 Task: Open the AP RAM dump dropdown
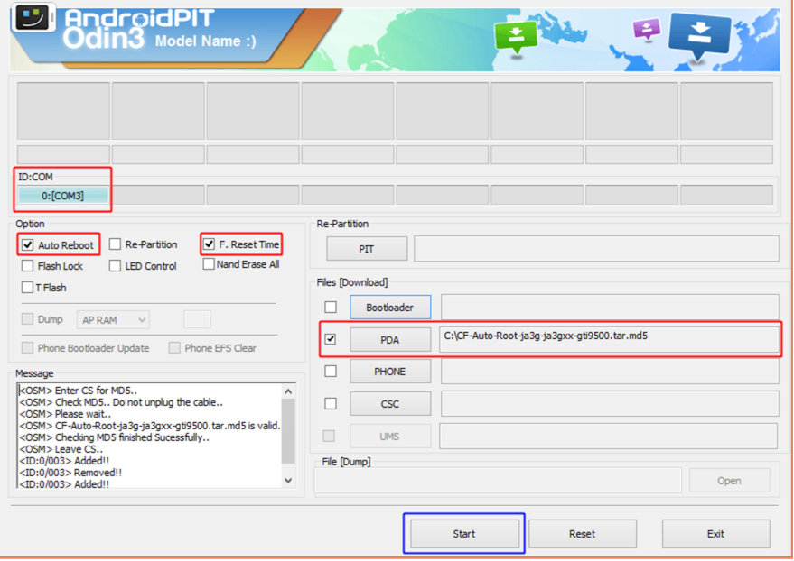(x=114, y=320)
